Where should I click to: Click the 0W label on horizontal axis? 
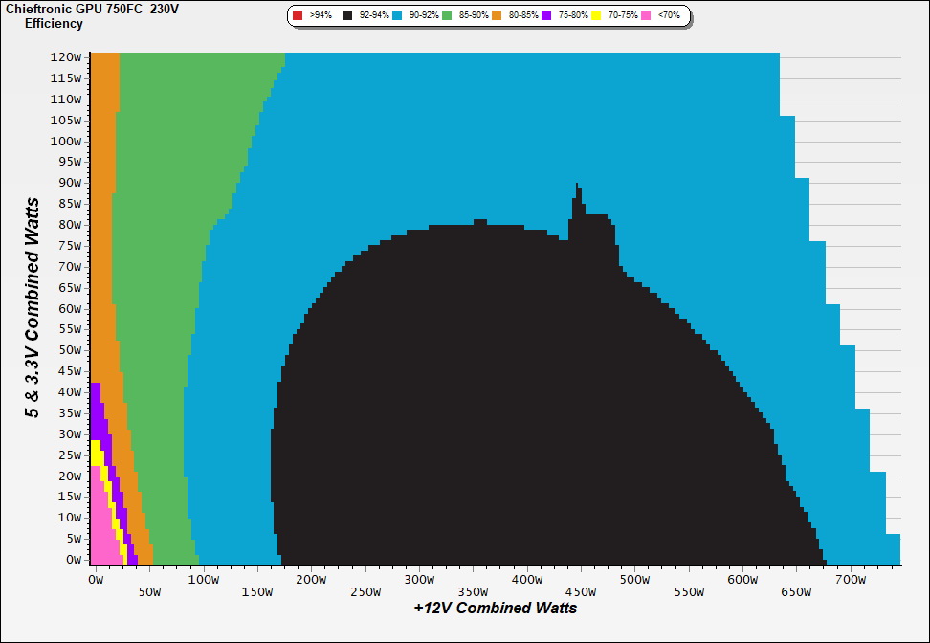[x=95, y=580]
